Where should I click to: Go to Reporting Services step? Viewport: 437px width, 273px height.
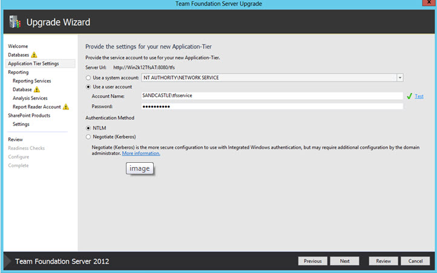[31, 81]
